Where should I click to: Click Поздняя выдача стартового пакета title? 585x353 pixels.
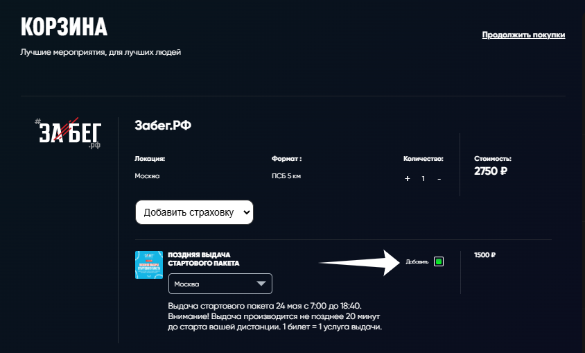tap(204, 259)
